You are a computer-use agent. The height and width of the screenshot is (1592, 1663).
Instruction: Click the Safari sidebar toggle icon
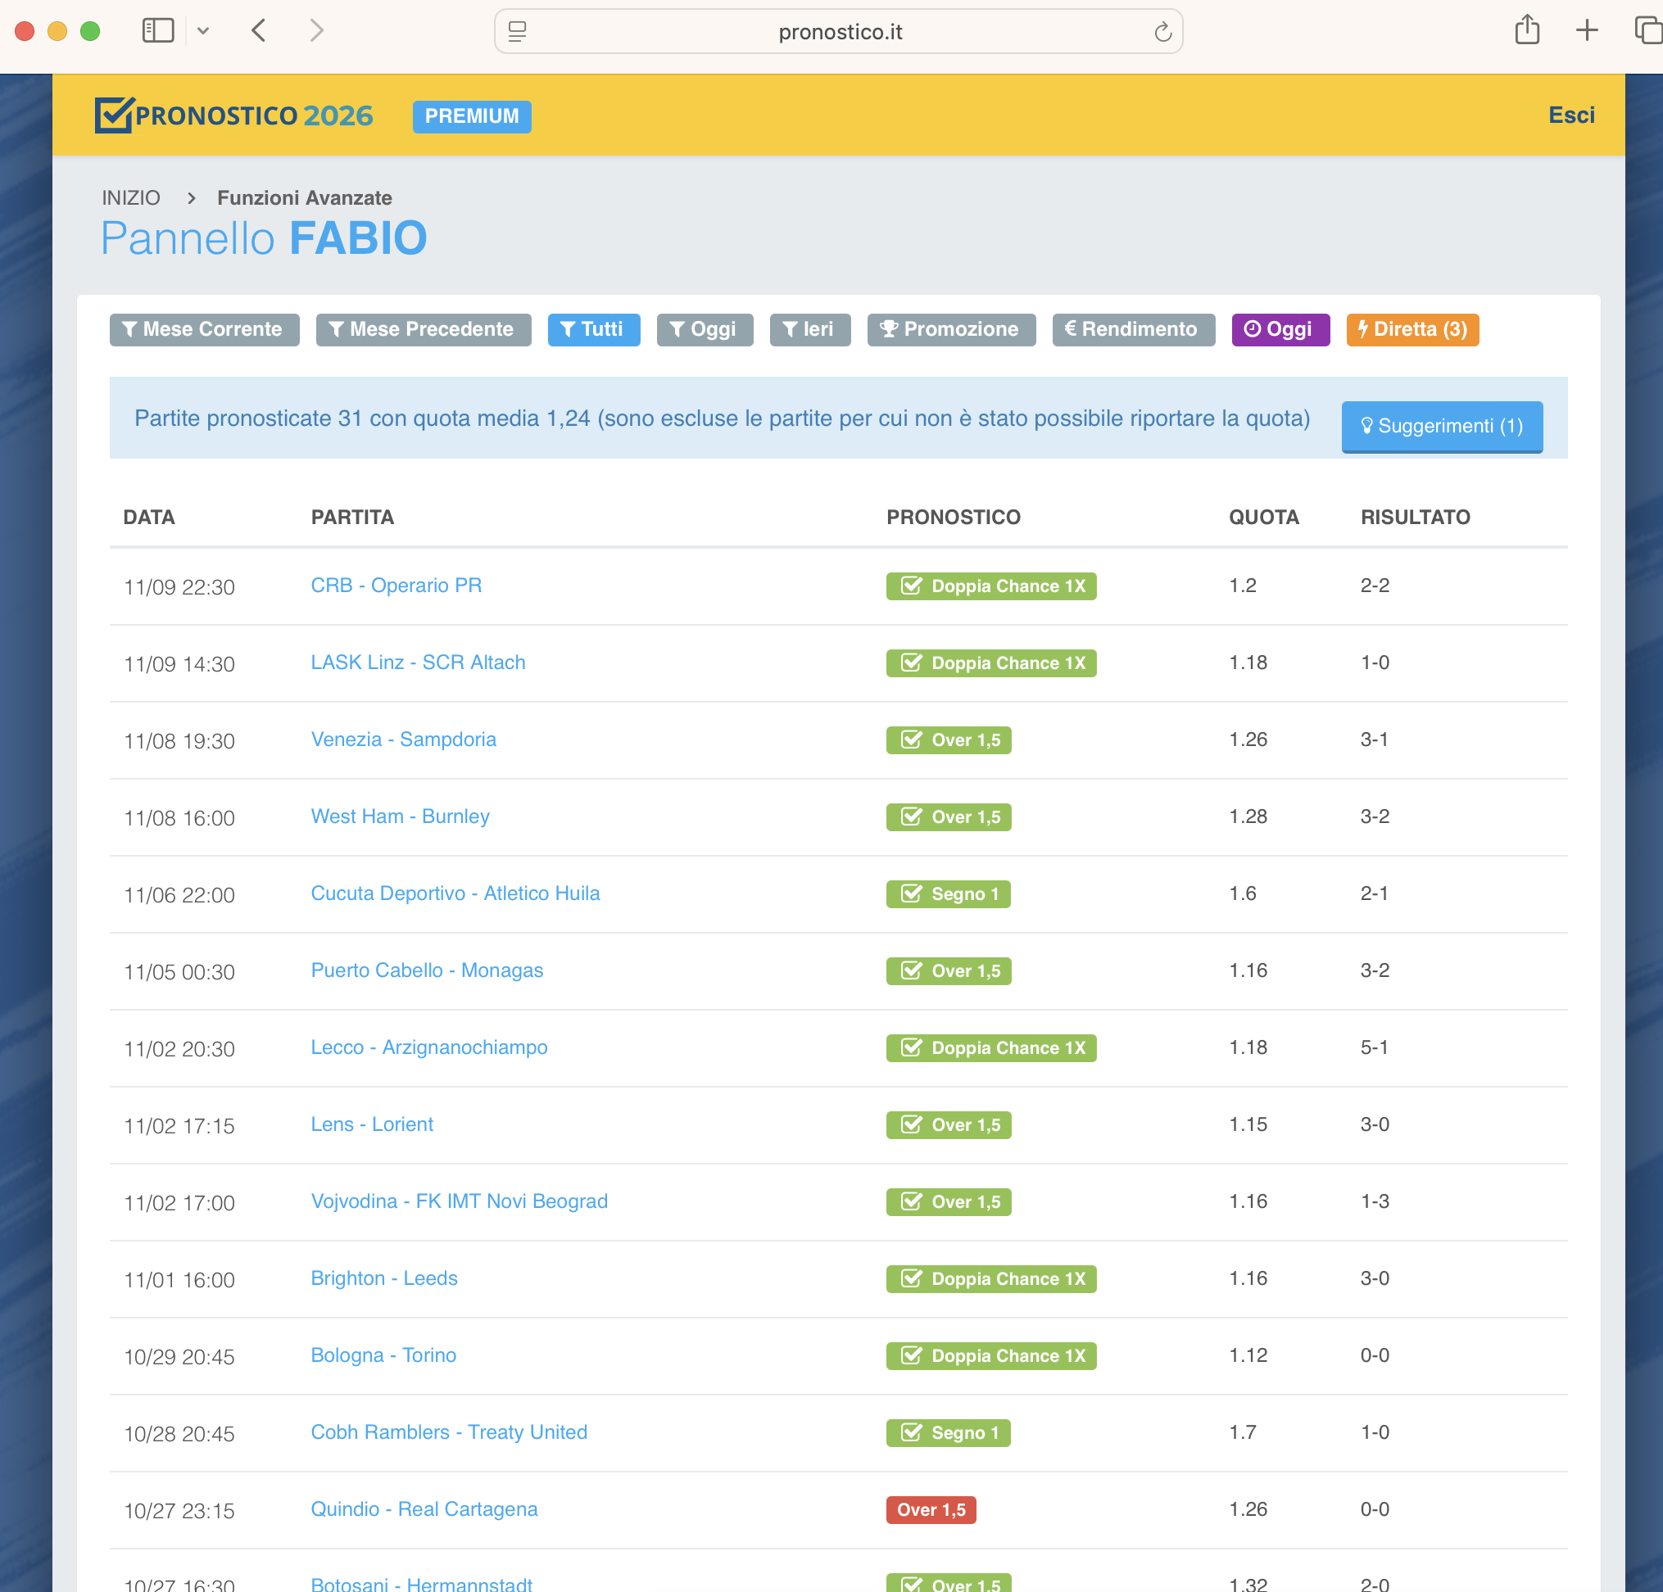coord(158,31)
